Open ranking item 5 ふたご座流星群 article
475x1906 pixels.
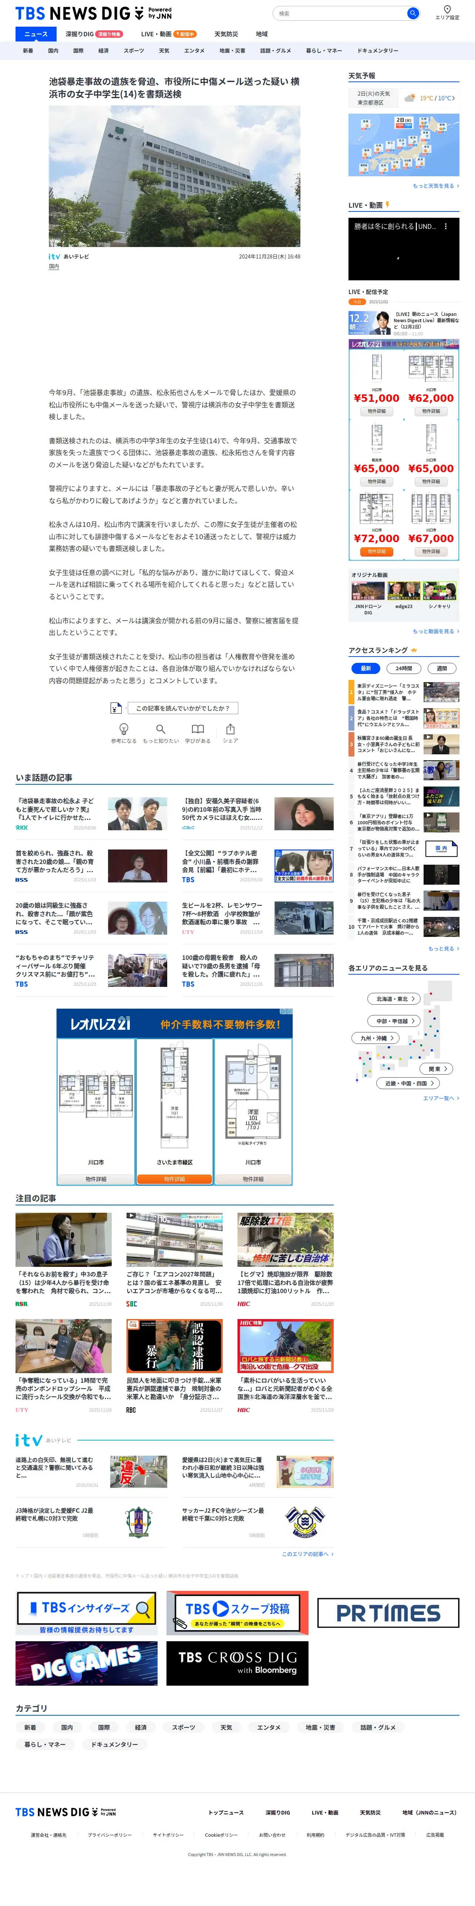[404, 796]
